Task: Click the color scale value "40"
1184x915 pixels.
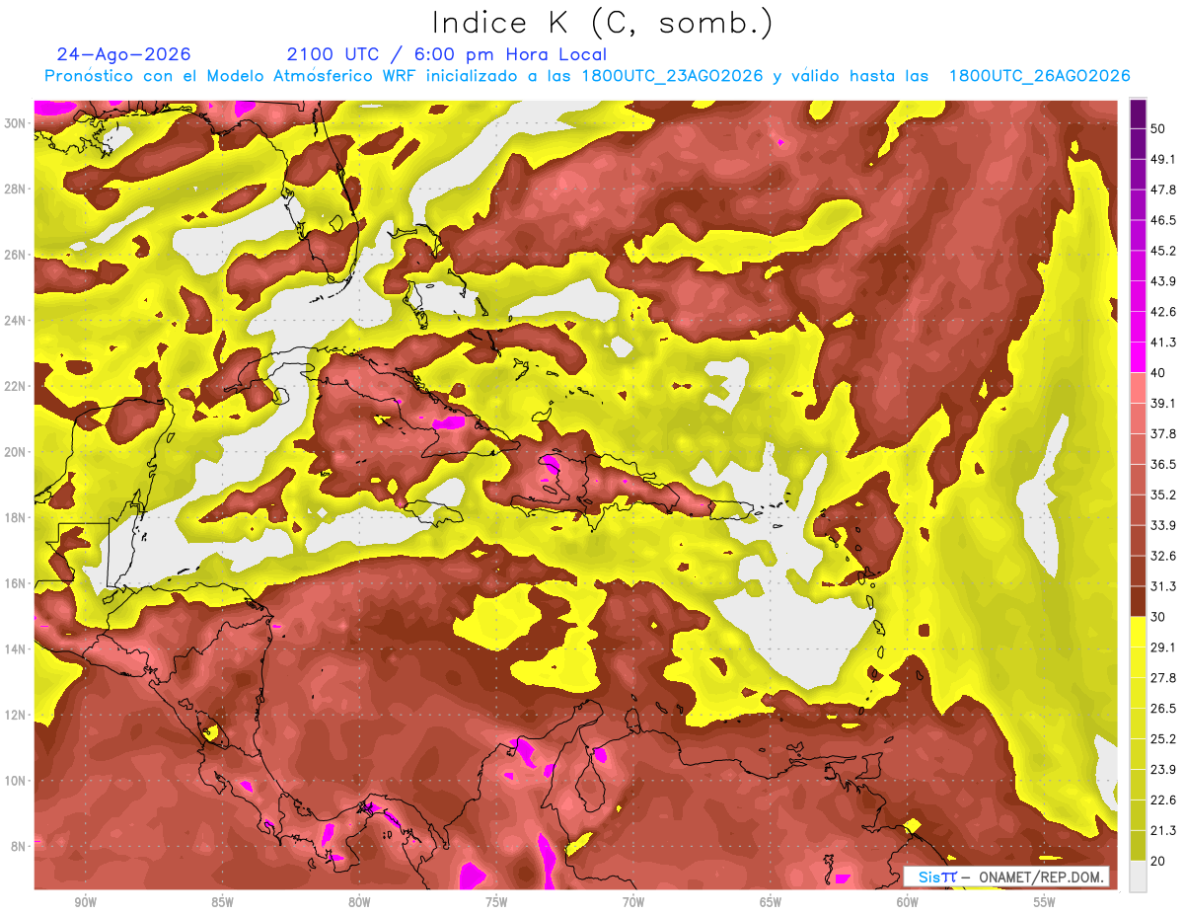Action: tap(1158, 373)
